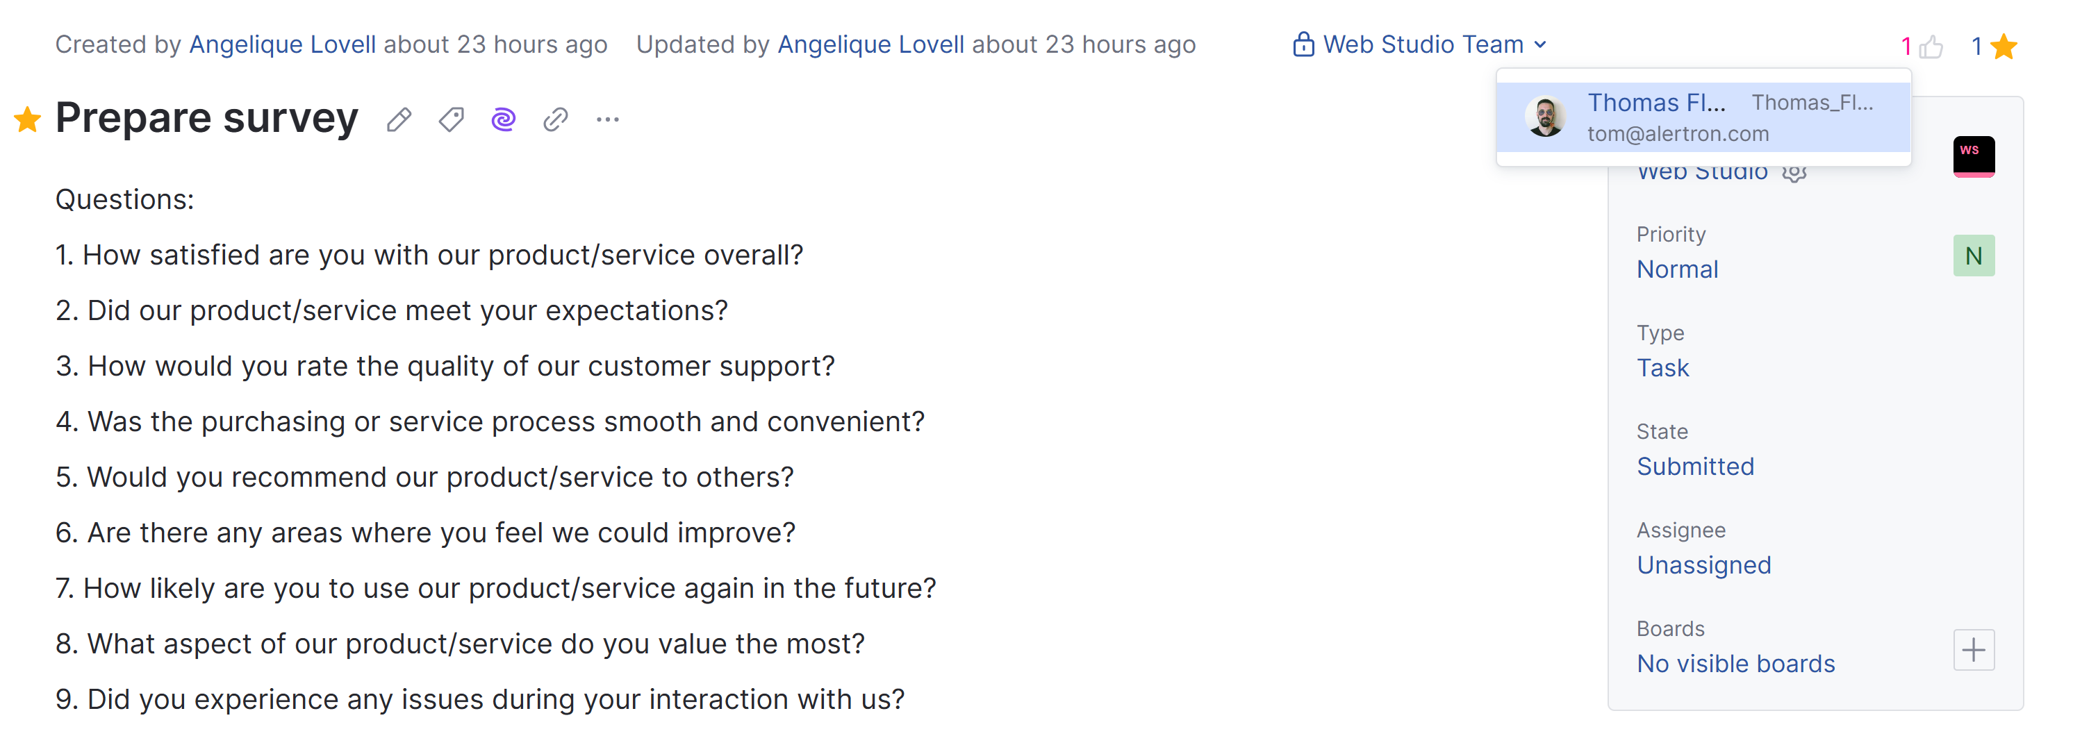The height and width of the screenshot is (736, 2073).
Task: Toggle the star beside Prepare survey title
Action: [x=27, y=120]
